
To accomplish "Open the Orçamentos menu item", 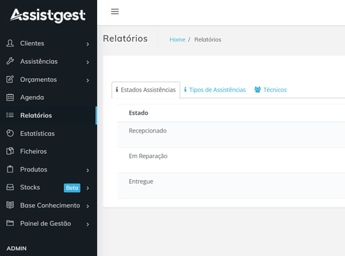I will [49, 79].
